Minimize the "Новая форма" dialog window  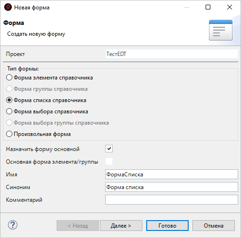(x=187, y=7)
